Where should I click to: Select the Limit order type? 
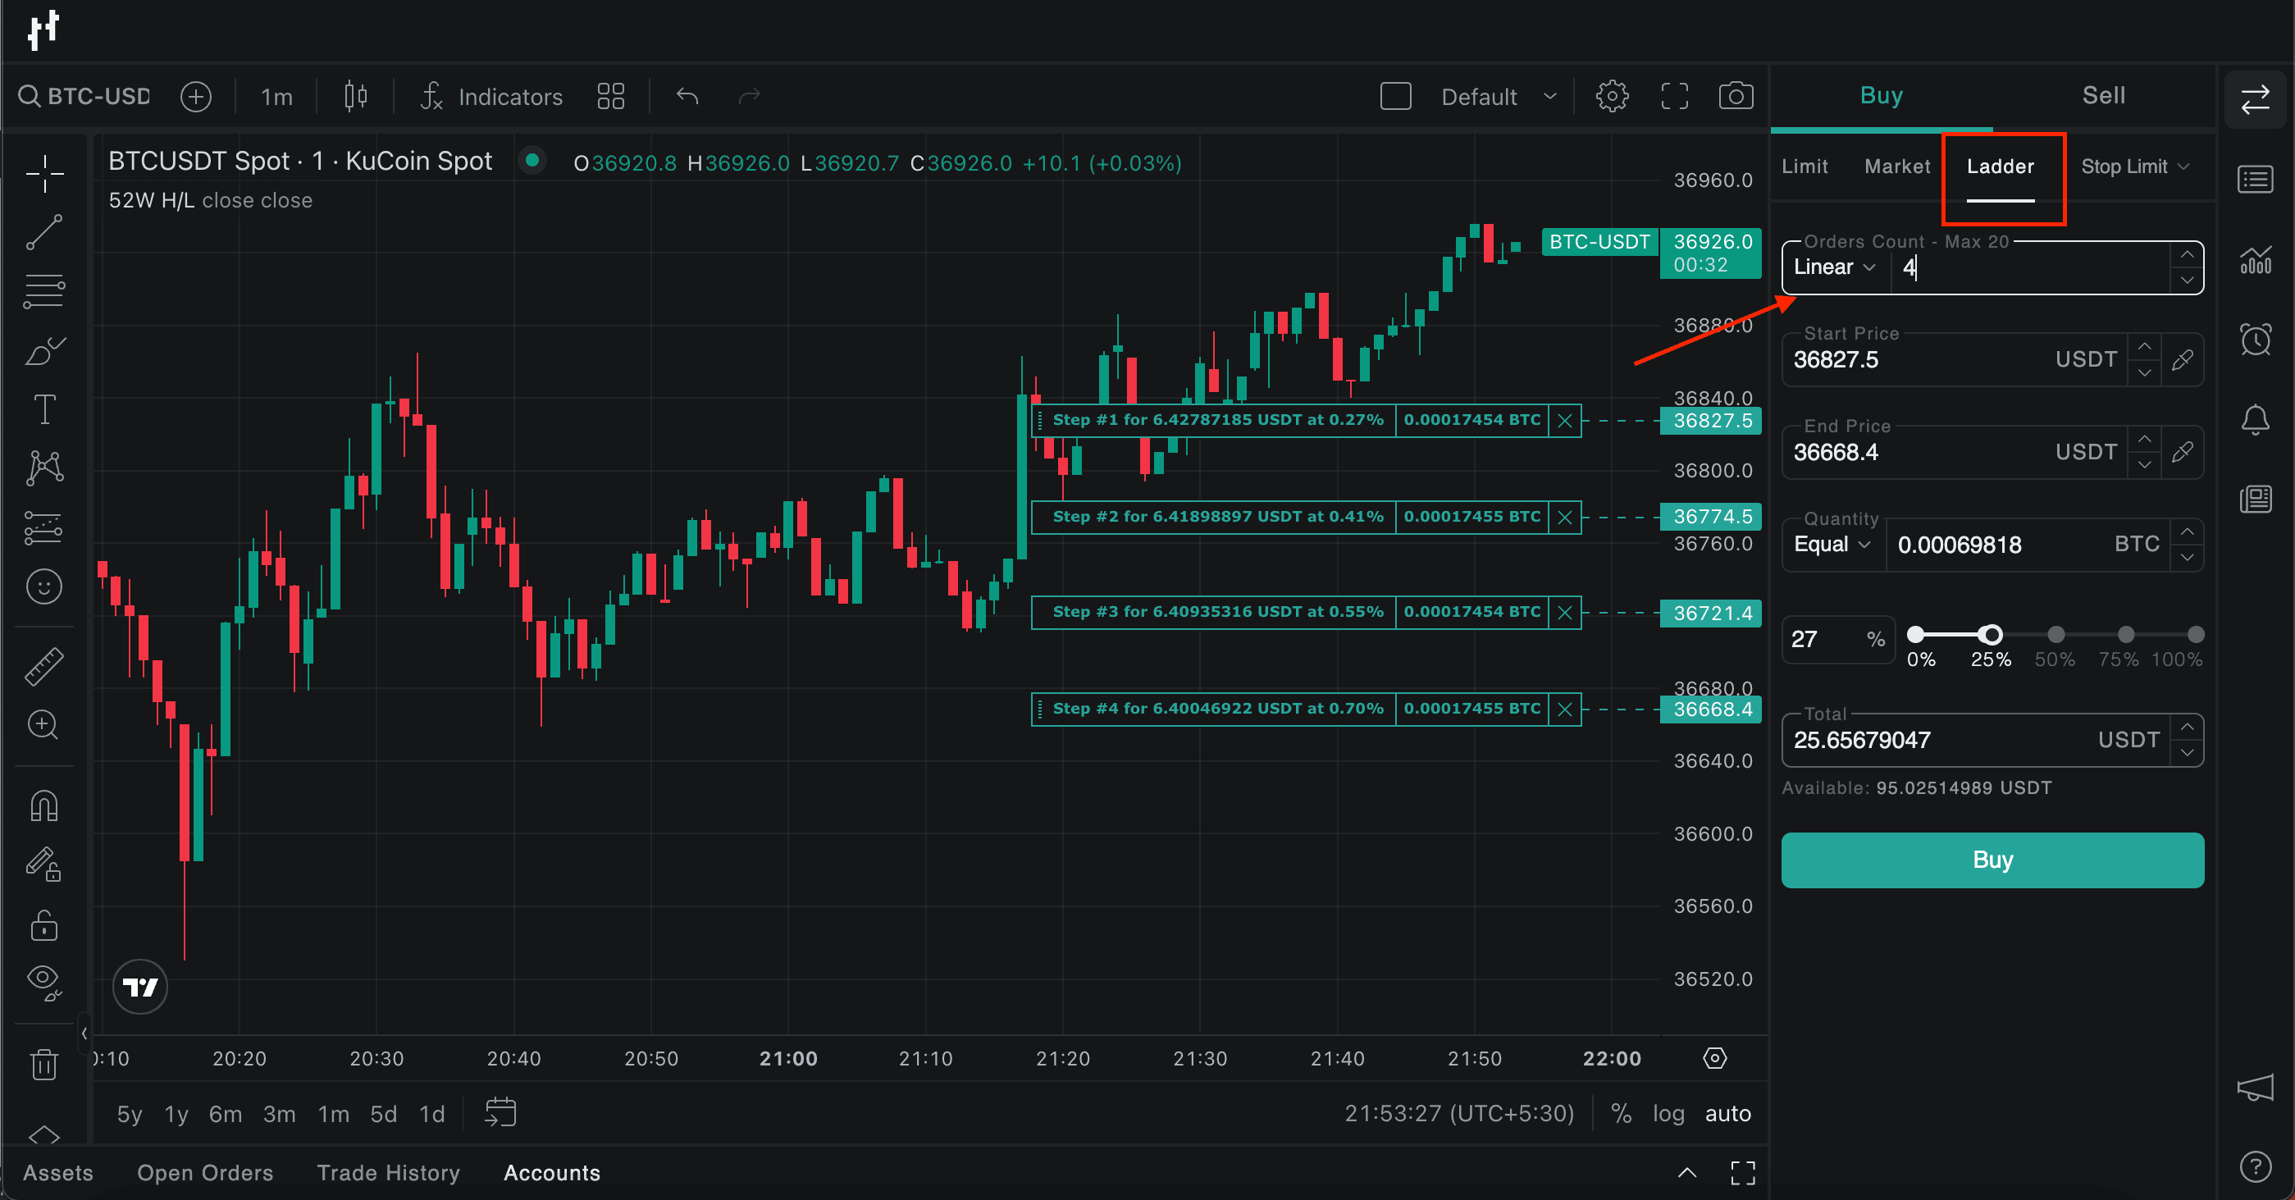(1805, 167)
